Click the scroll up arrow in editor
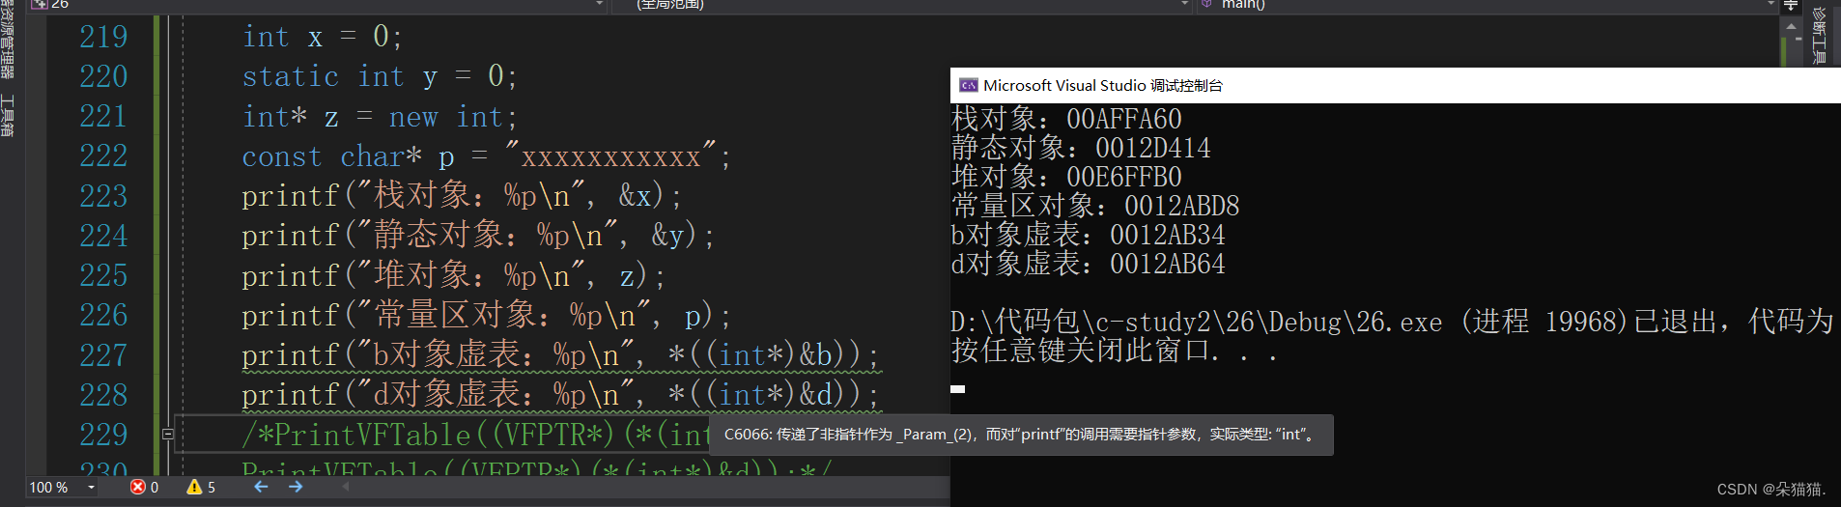1841x507 pixels. (1792, 26)
